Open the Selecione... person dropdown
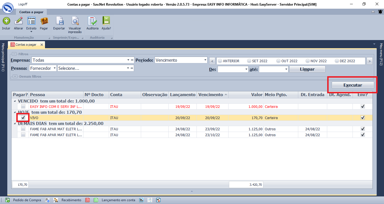The height and width of the screenshot is (204, 384). click(x=128, y=68)
